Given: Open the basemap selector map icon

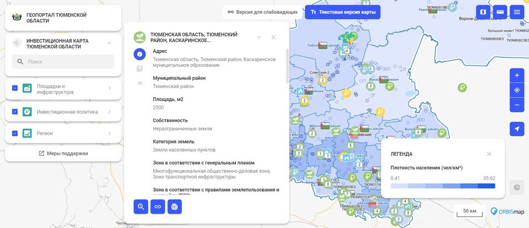Looking at the screenshot, I should (483, 12).
